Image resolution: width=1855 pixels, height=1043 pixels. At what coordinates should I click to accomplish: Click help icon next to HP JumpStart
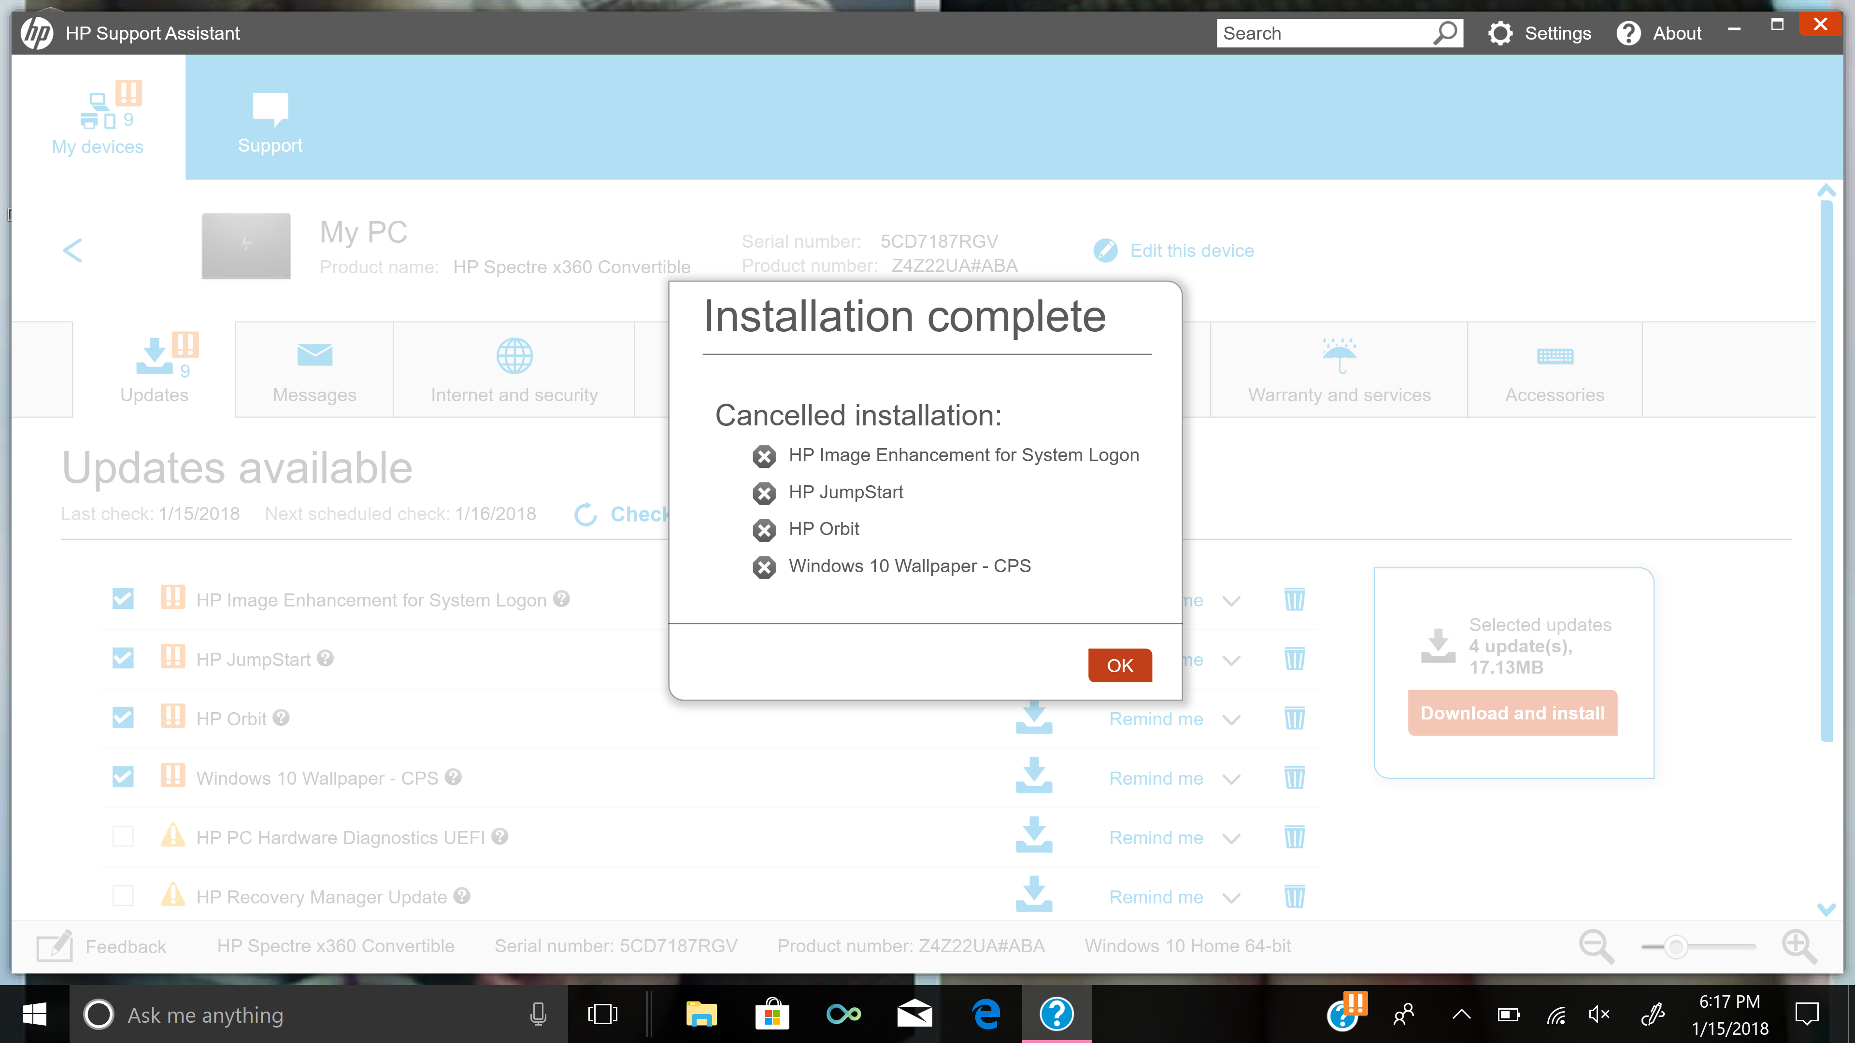(x=326, y=658)
